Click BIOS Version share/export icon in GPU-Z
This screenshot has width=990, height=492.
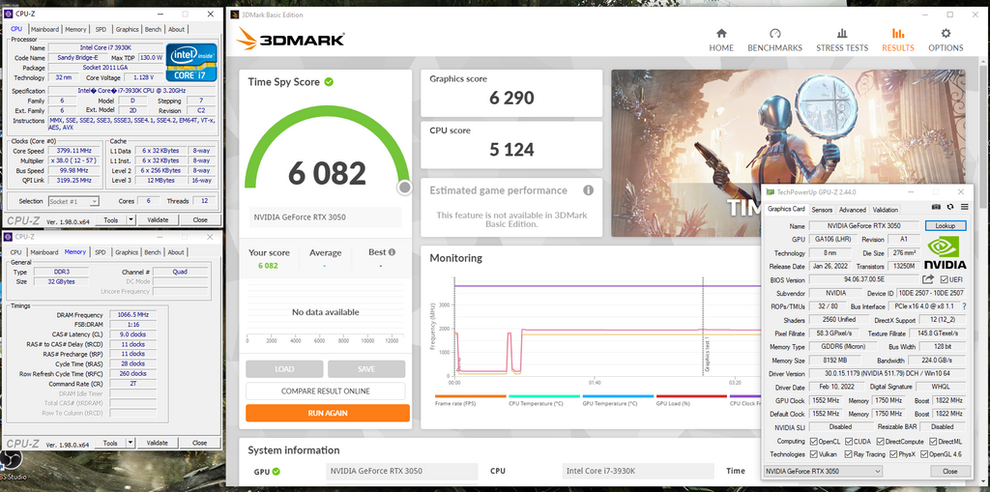(x=927, y=279)
